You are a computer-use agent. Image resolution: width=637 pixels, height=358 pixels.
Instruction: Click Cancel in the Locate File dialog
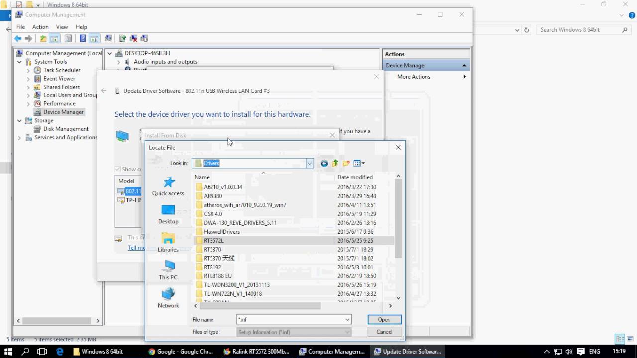384,332
